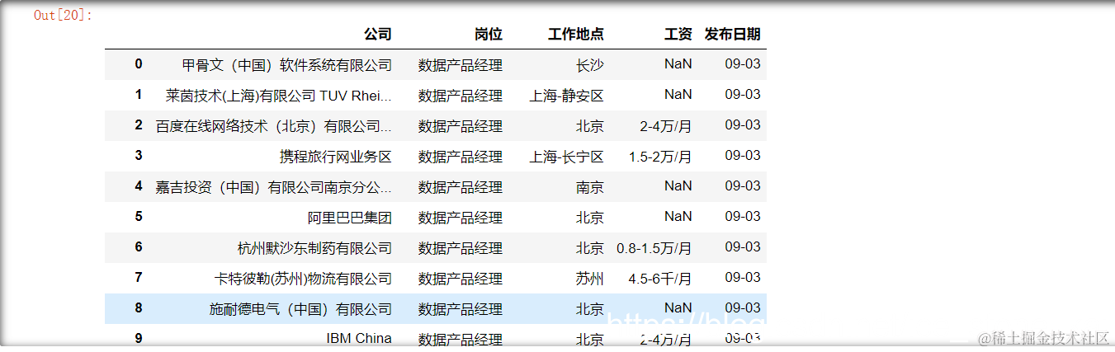Click the 上海-长宁区 location cell

(567, 157)
